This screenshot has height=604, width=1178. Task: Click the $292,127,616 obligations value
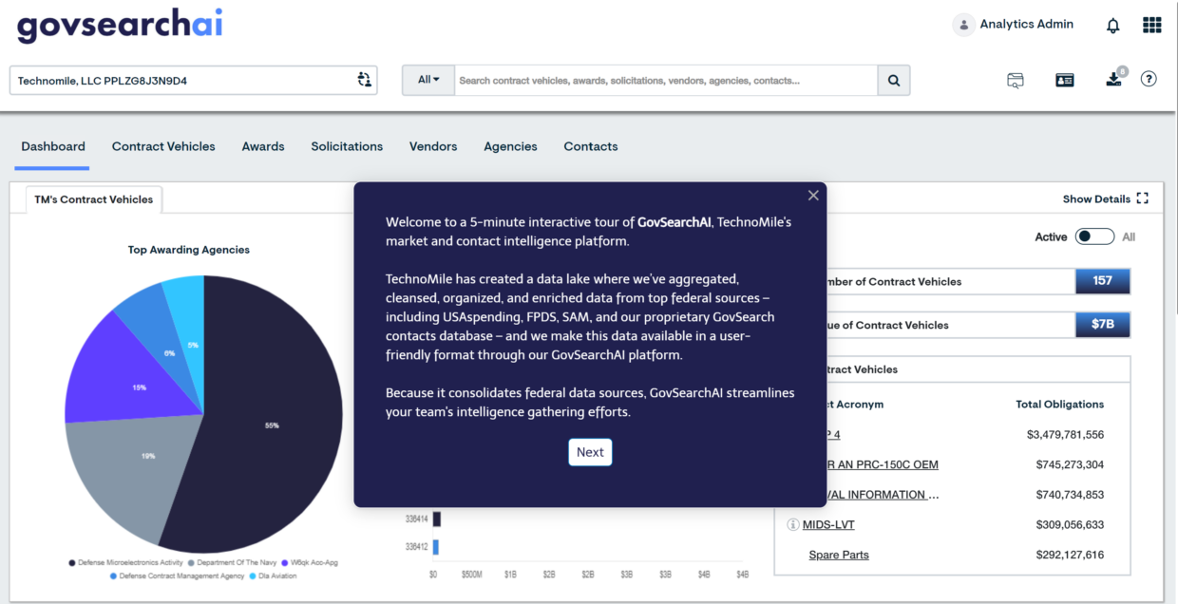(x=1070, y=555)
